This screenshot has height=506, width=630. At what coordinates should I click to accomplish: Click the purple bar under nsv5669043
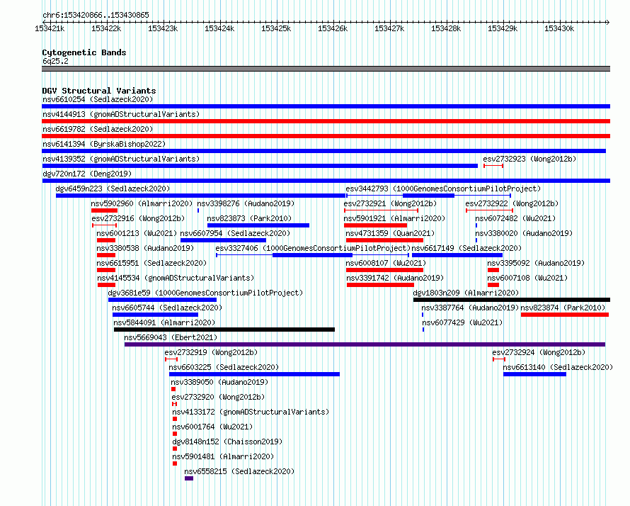365,344
